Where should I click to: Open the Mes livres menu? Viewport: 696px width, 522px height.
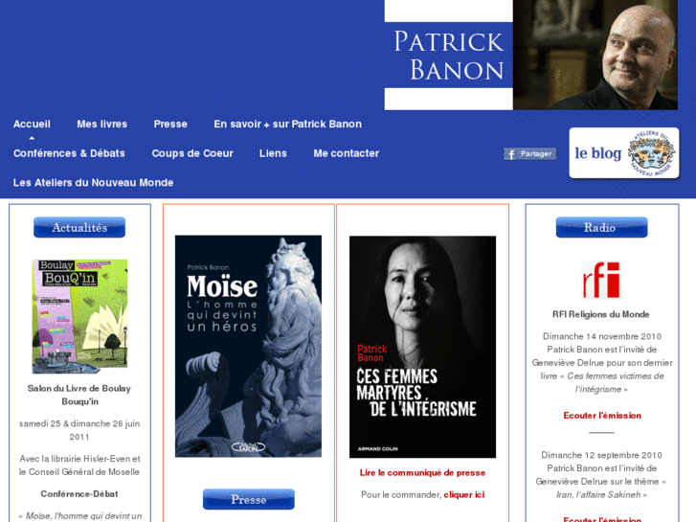coord(102,124)
